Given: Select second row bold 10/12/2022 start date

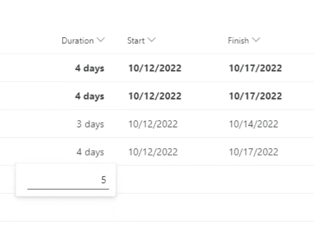Looking at the screenshot, I should point(155,96).
